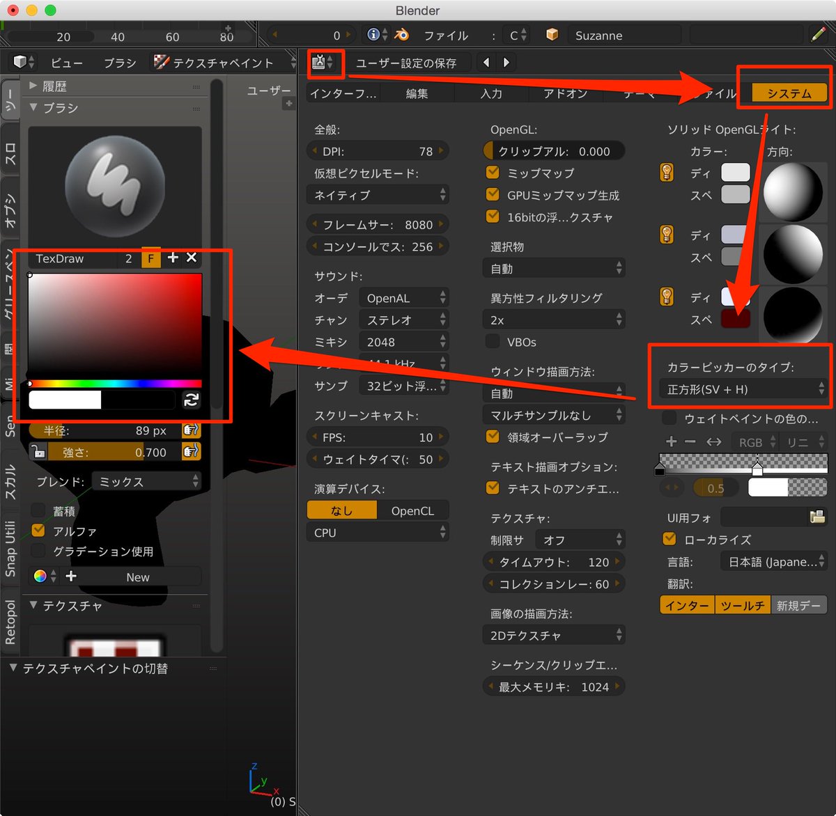Expand the History (履歴) panel

33,86
